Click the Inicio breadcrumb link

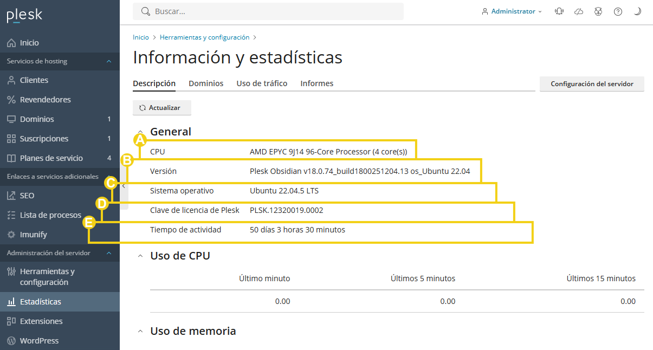point(140,37)
